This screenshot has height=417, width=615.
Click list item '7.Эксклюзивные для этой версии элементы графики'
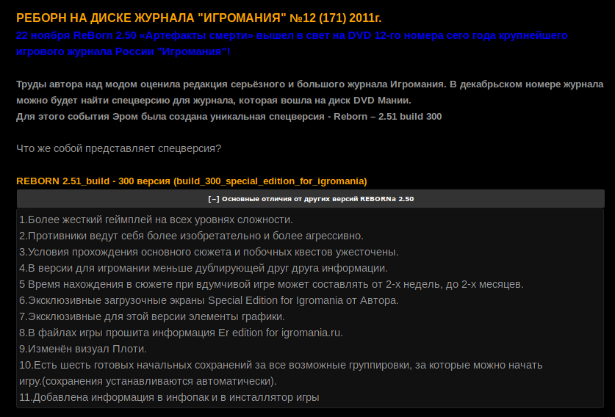pos(152,316)
